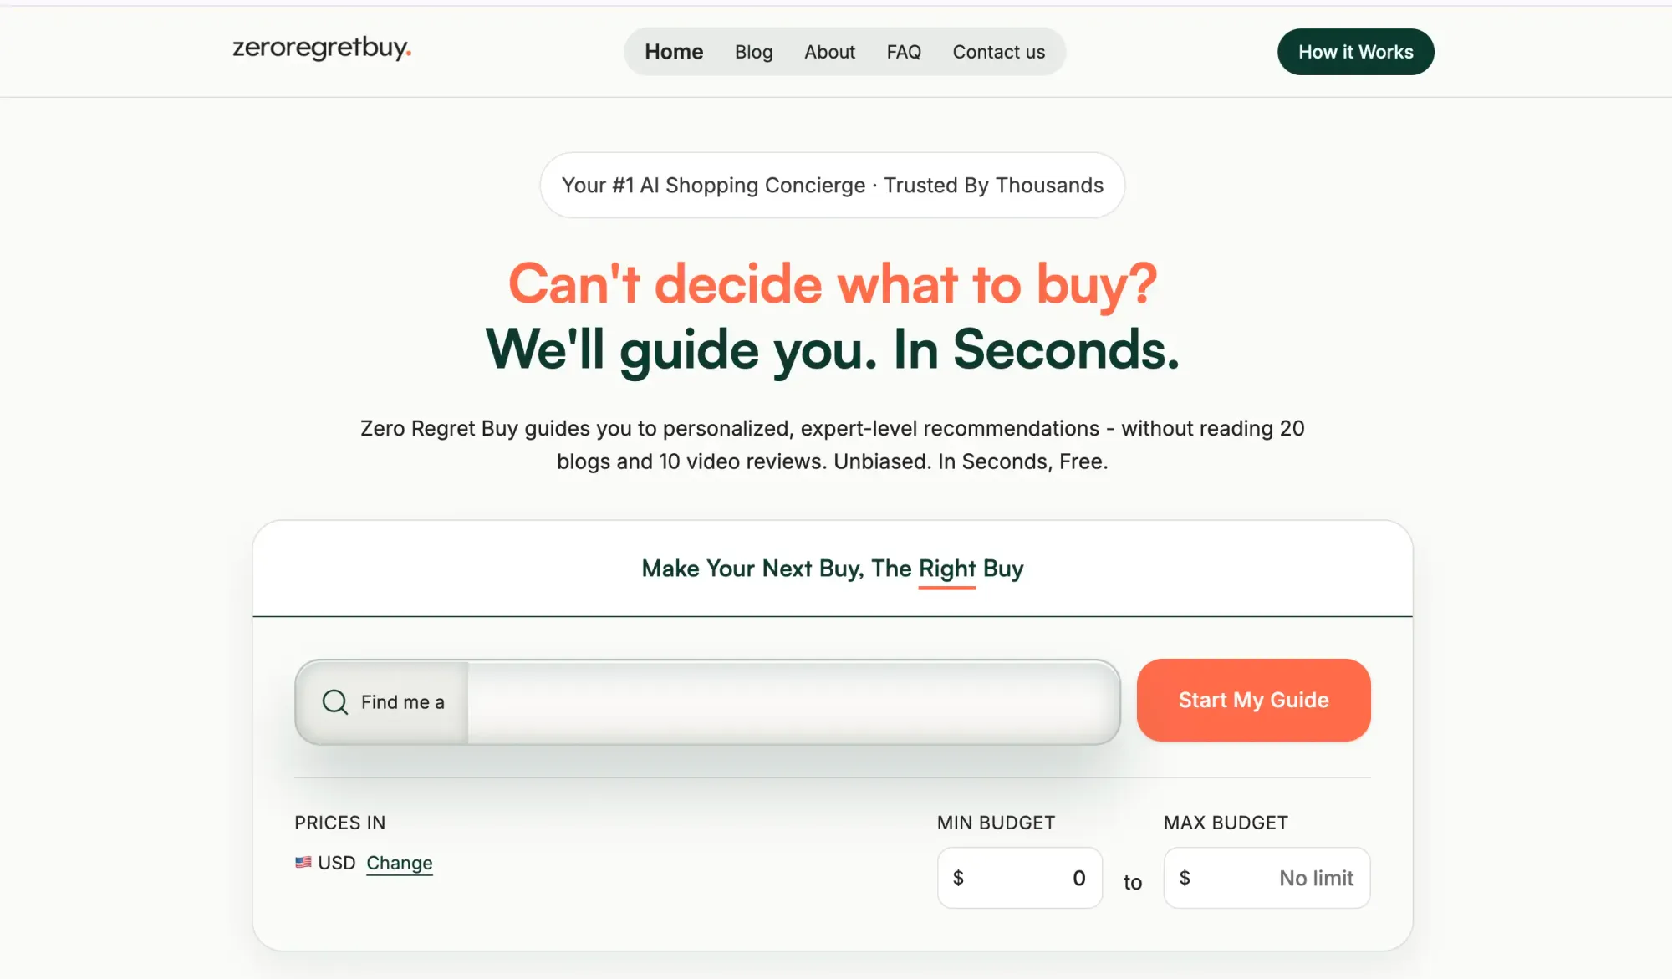The image size is (1672, 979).
Task: Navigate to Contact us
Action: point(998,52)
